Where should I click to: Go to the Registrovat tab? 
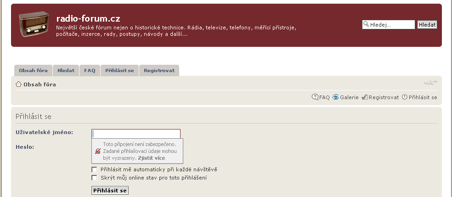(159, 71)
